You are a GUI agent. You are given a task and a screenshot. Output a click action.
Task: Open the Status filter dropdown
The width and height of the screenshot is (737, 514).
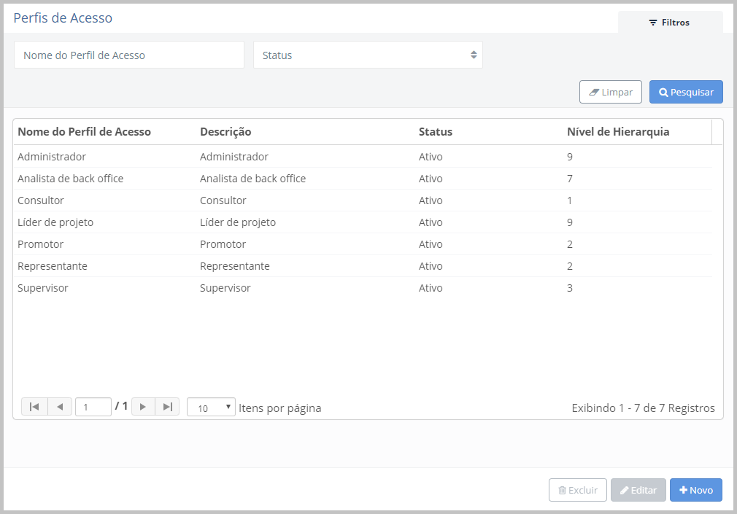click(x=368, y=55)
